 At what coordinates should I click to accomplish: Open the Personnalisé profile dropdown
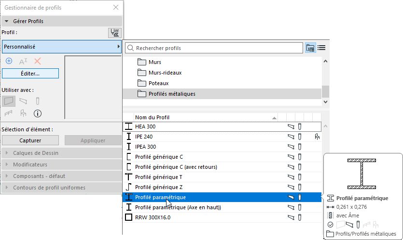(61, 47)
